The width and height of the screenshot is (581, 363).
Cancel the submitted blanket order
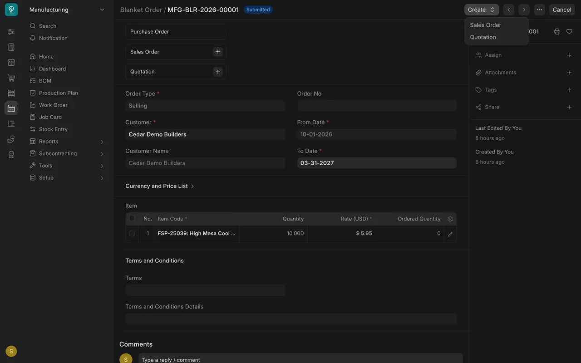tap(562, 10)
